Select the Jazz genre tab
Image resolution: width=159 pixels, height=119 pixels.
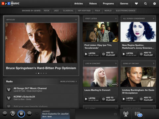[x=56, y=11]
